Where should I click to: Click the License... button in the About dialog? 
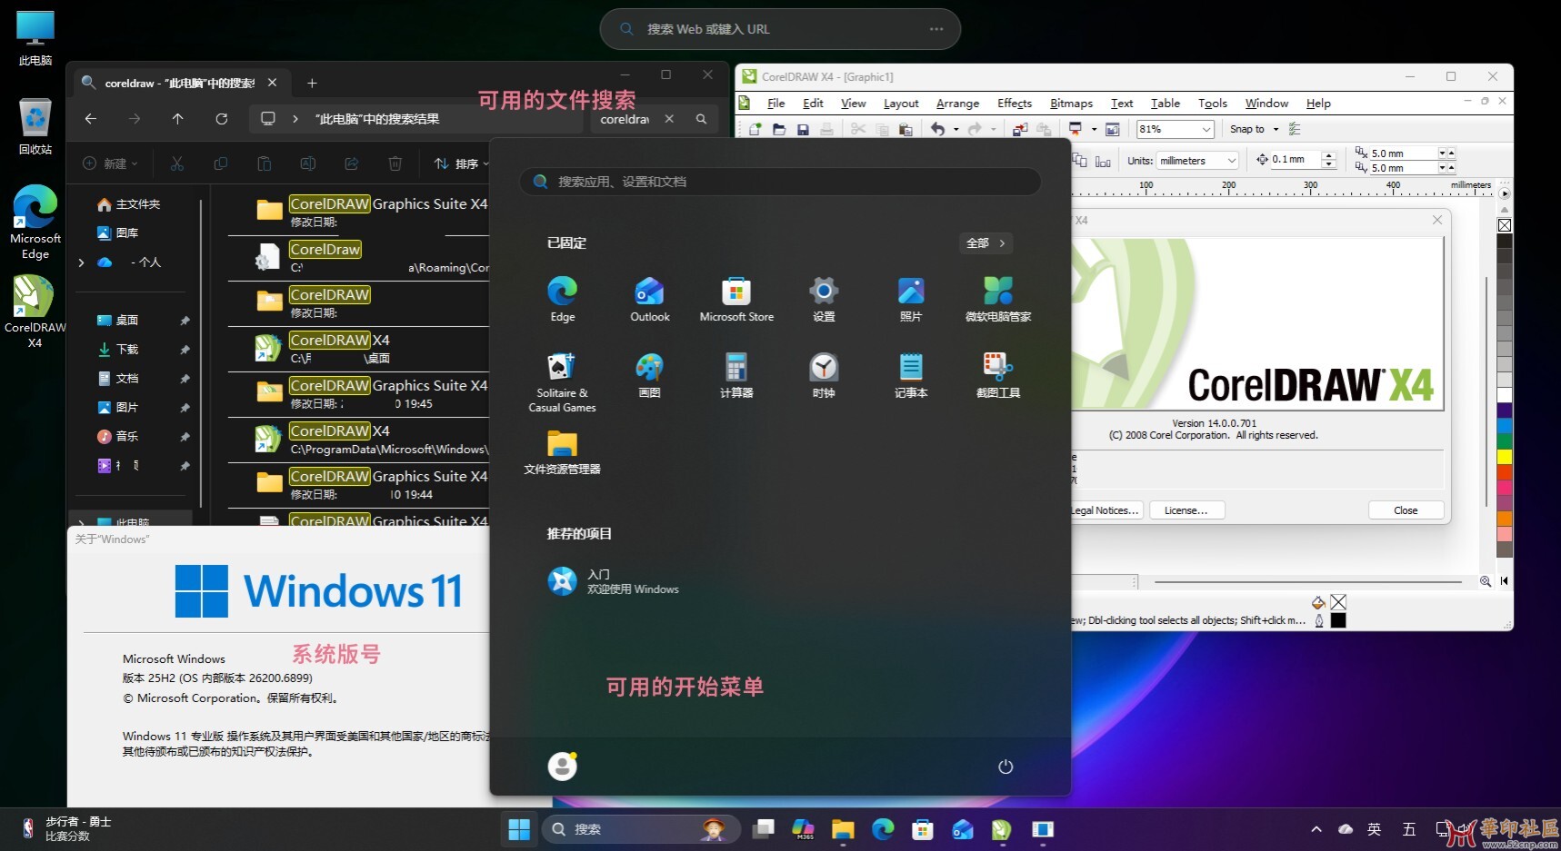coord(1186,510)
